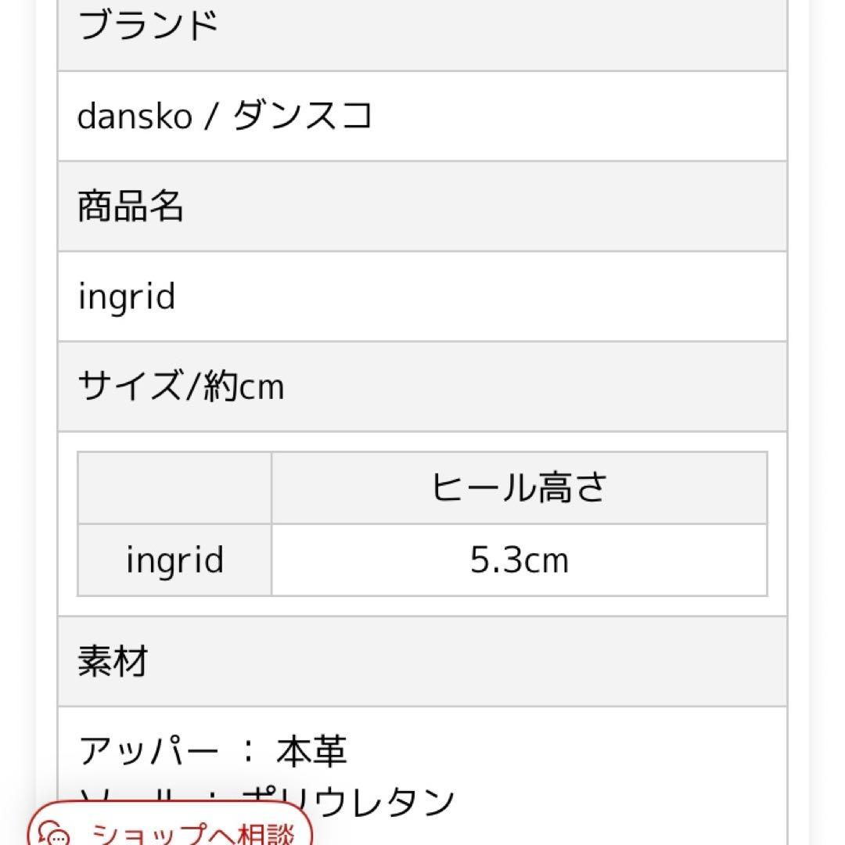Click the ヒール高さ column header
This screenshot has width=845, height=845.
pyautogui.click(x=519, y=488)
